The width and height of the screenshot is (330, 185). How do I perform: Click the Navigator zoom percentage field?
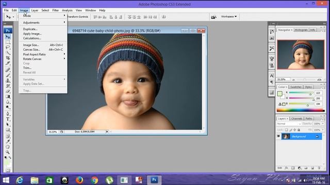click(x=283, y=80)
